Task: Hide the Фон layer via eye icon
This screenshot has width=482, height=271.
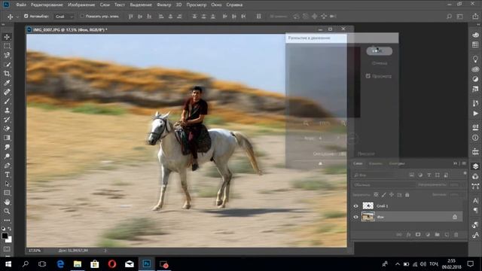Action: (x=356, y=217)
